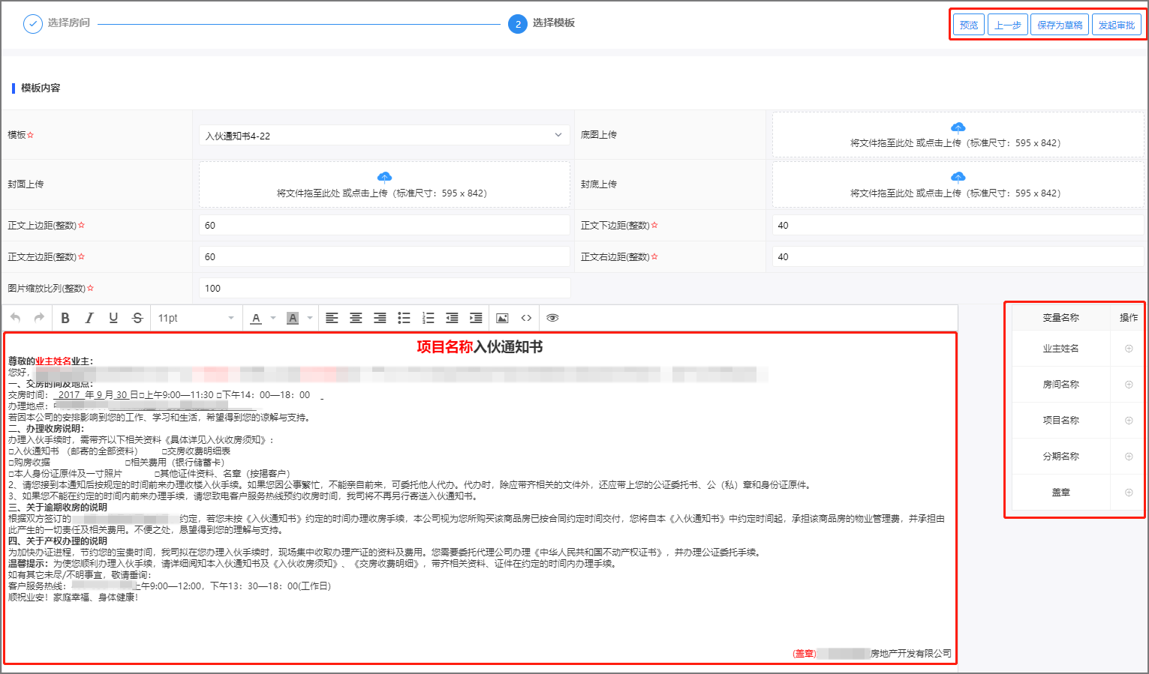Insert the 盖章 variable with plus icon
The width and height of the screenshot is (1149, 674).
click(1129, 493)
